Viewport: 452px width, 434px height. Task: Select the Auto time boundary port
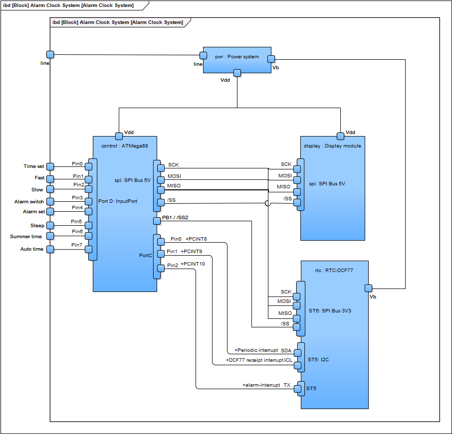[x=50, y=249]
